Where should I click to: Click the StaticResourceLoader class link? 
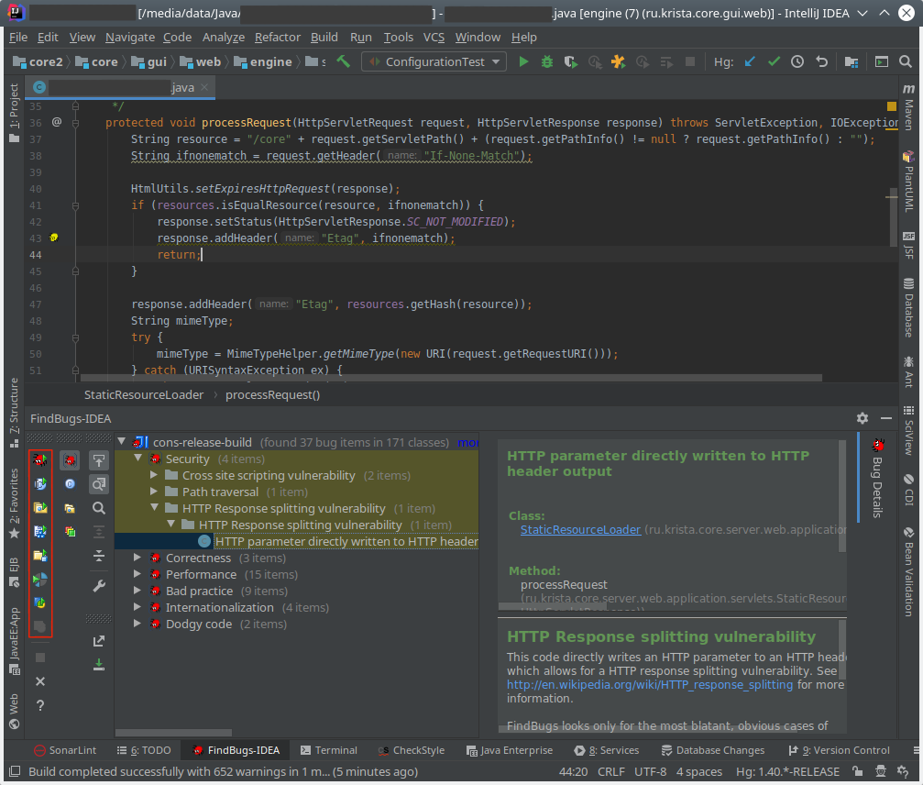tap(580, 530)
